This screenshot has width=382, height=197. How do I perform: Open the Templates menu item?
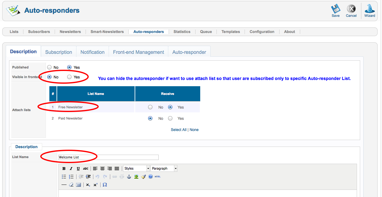tap(231, 32)
